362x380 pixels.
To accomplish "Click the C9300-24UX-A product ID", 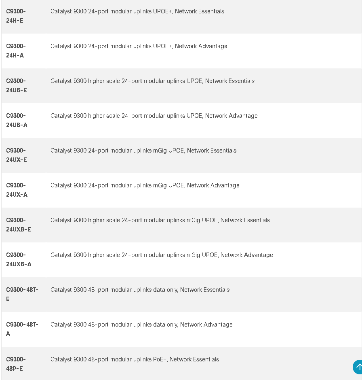I will (17, 190).
